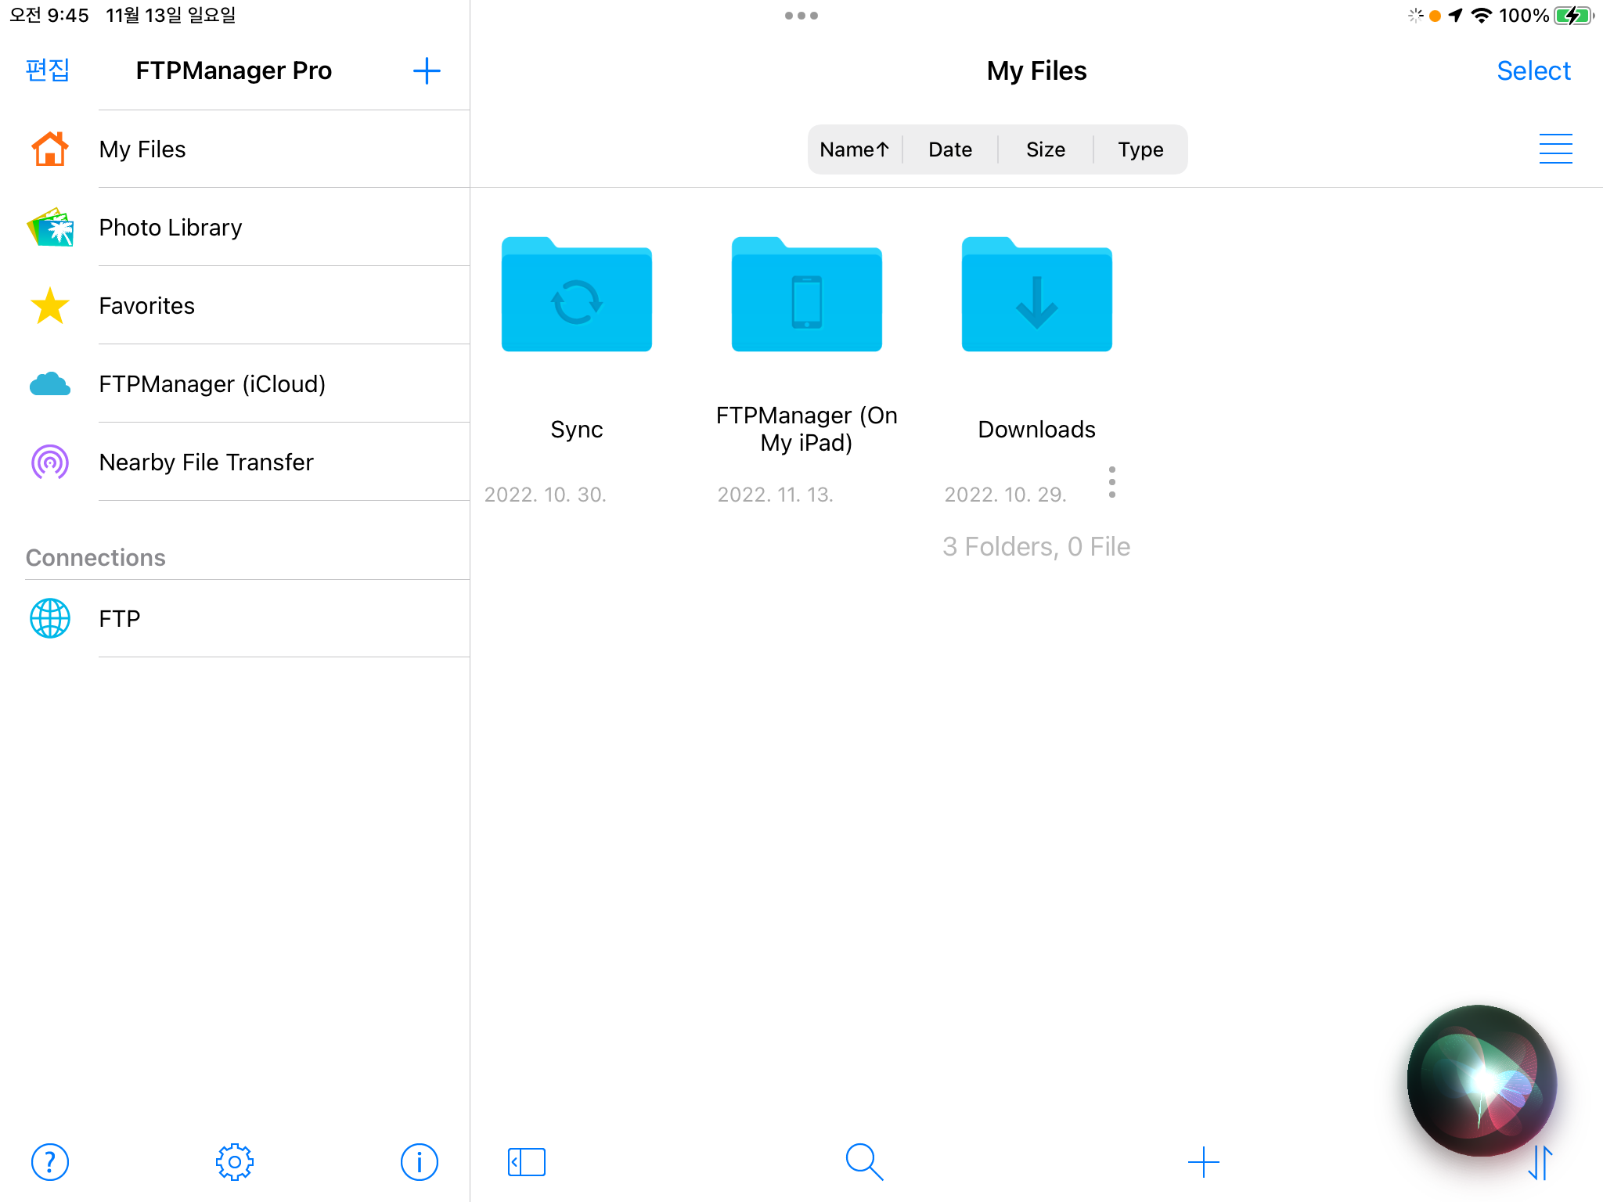
Task: Sort files by Type
Action: pyautogui.click(x=1140, y=149)
